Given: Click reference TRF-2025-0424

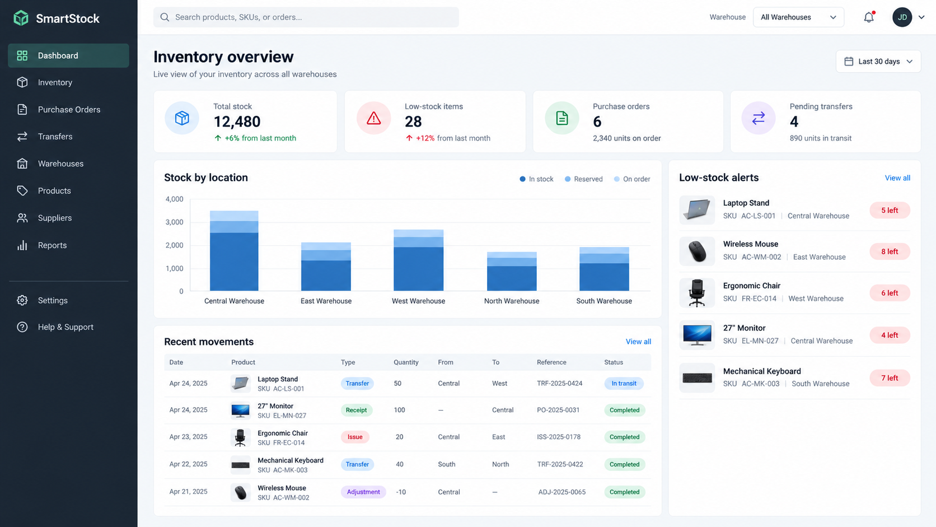Looking at the screenshot, I should pos(560,384).
